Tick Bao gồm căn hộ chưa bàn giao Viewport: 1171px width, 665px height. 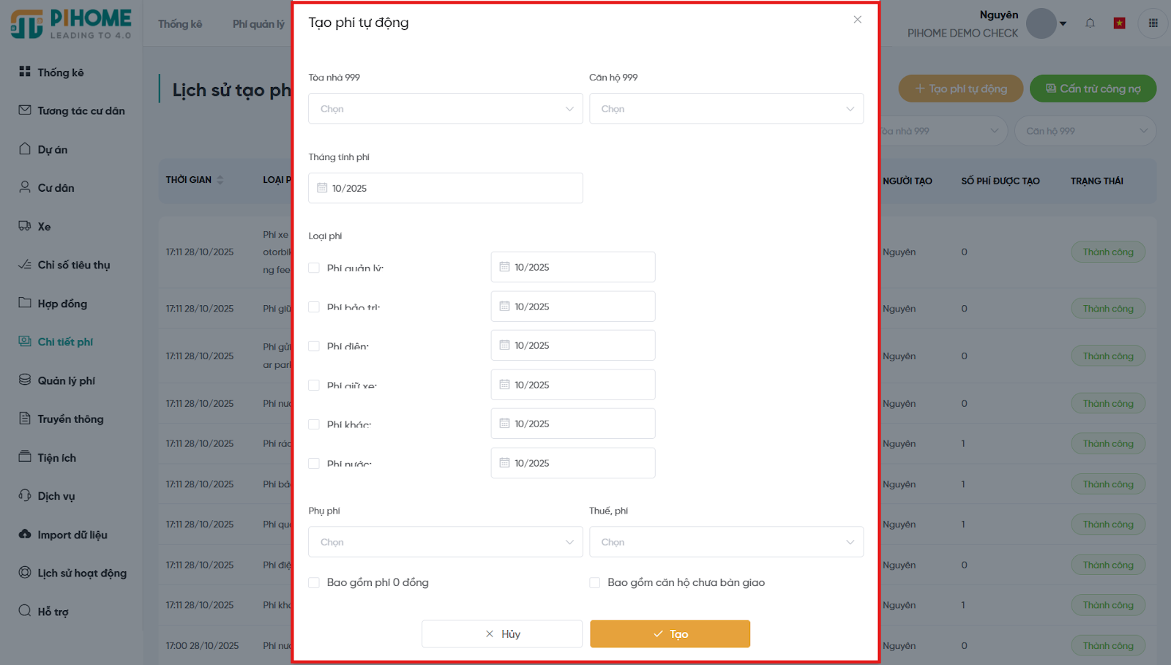click(x=595, y=583)
